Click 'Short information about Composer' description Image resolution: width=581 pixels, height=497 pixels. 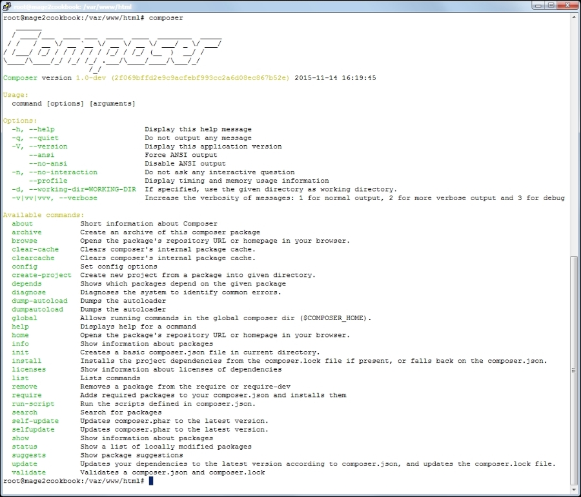coord(149,224)
